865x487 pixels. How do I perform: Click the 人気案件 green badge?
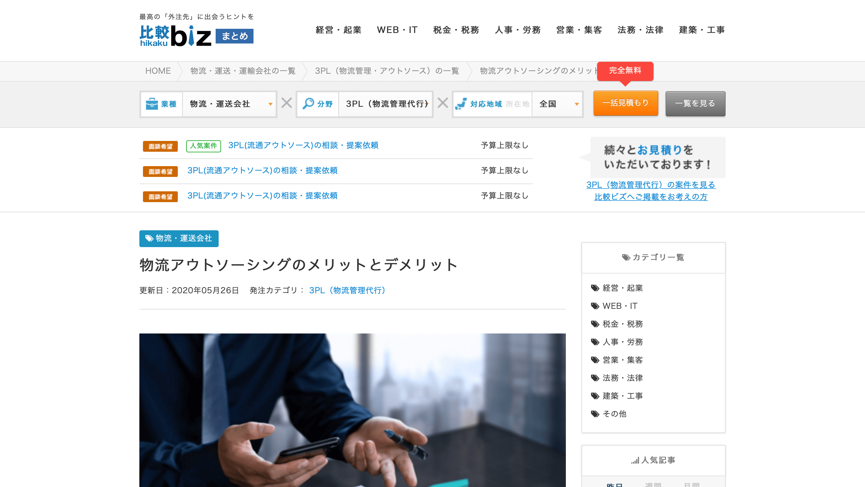[x=204, y=146]
